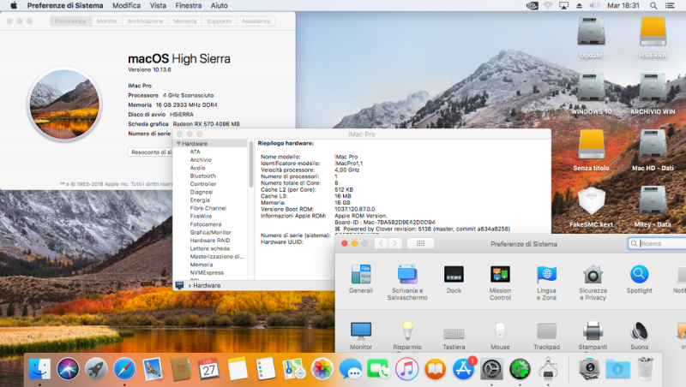The height and width of the screenshot is (387, 686).
Task: Collapse the Hardware tree section
Action: click(x=178, y=144)
